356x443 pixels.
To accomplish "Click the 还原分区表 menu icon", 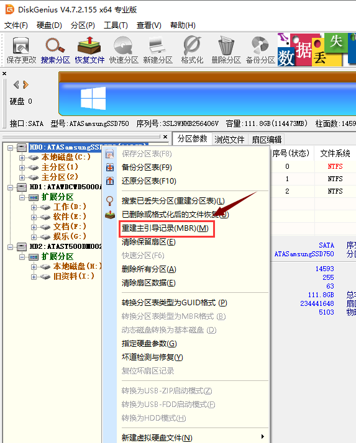I will click(110, 181).
